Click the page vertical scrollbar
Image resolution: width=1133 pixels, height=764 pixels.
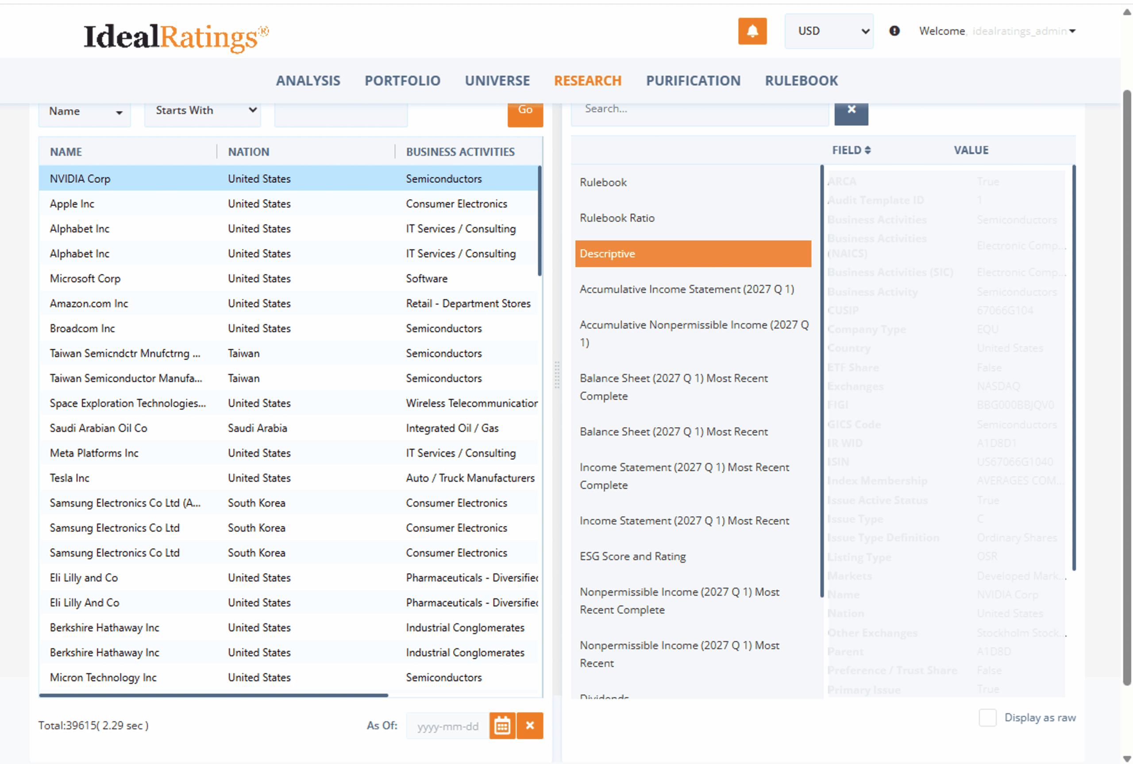(1127, 387)
